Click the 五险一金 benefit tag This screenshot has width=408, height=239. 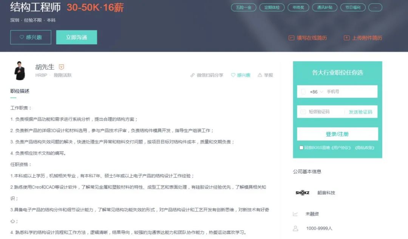243,8
